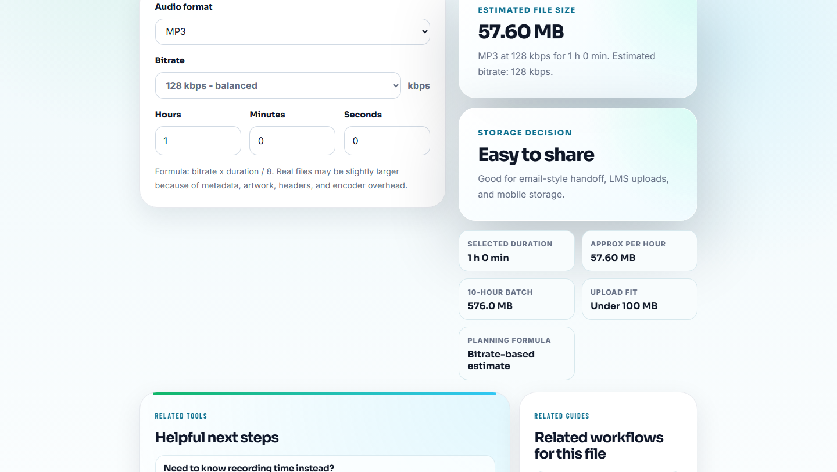Click the 'STORAGE DECISION' label
This screenshot has width=837, height=472.
click(x=525, y=133)
